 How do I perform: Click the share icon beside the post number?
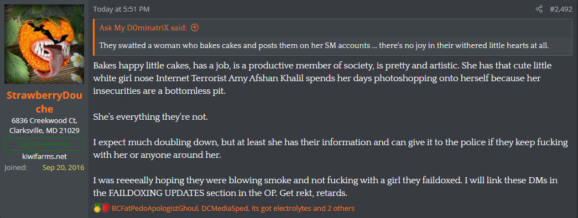tap(539, 9)
